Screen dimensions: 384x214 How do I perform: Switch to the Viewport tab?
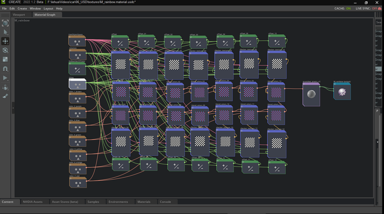pyautogui.click(x=19, y=14)
